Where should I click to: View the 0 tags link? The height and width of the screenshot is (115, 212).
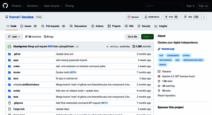point(49,37)
